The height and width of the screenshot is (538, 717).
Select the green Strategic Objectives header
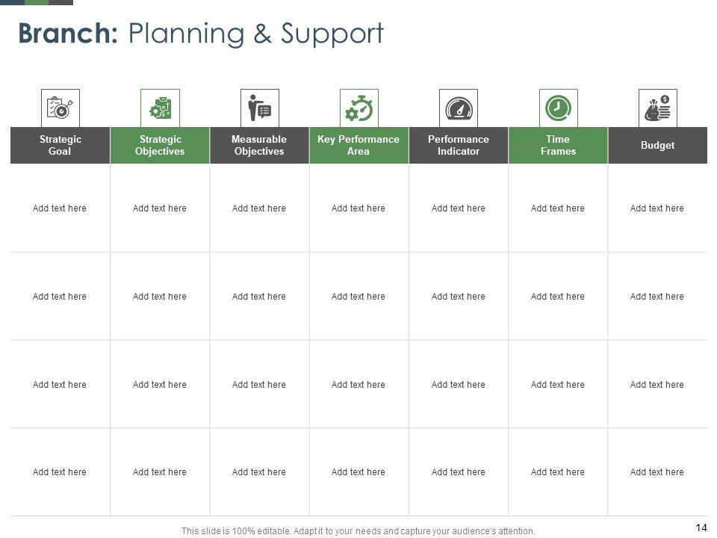tap(160, 145)
